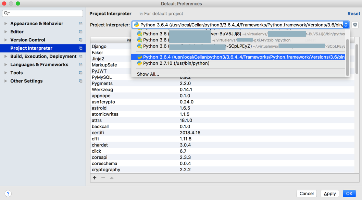Open the Project Interpreter combo box arrows
Screen dimensions: 362x200
click(x=346, y=25)
